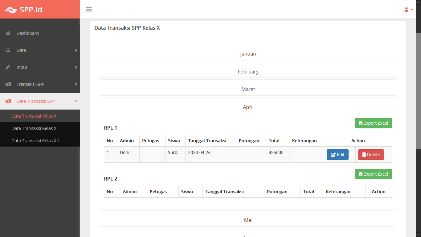Expand the Data menu chevron

click(x=76, y=50)
